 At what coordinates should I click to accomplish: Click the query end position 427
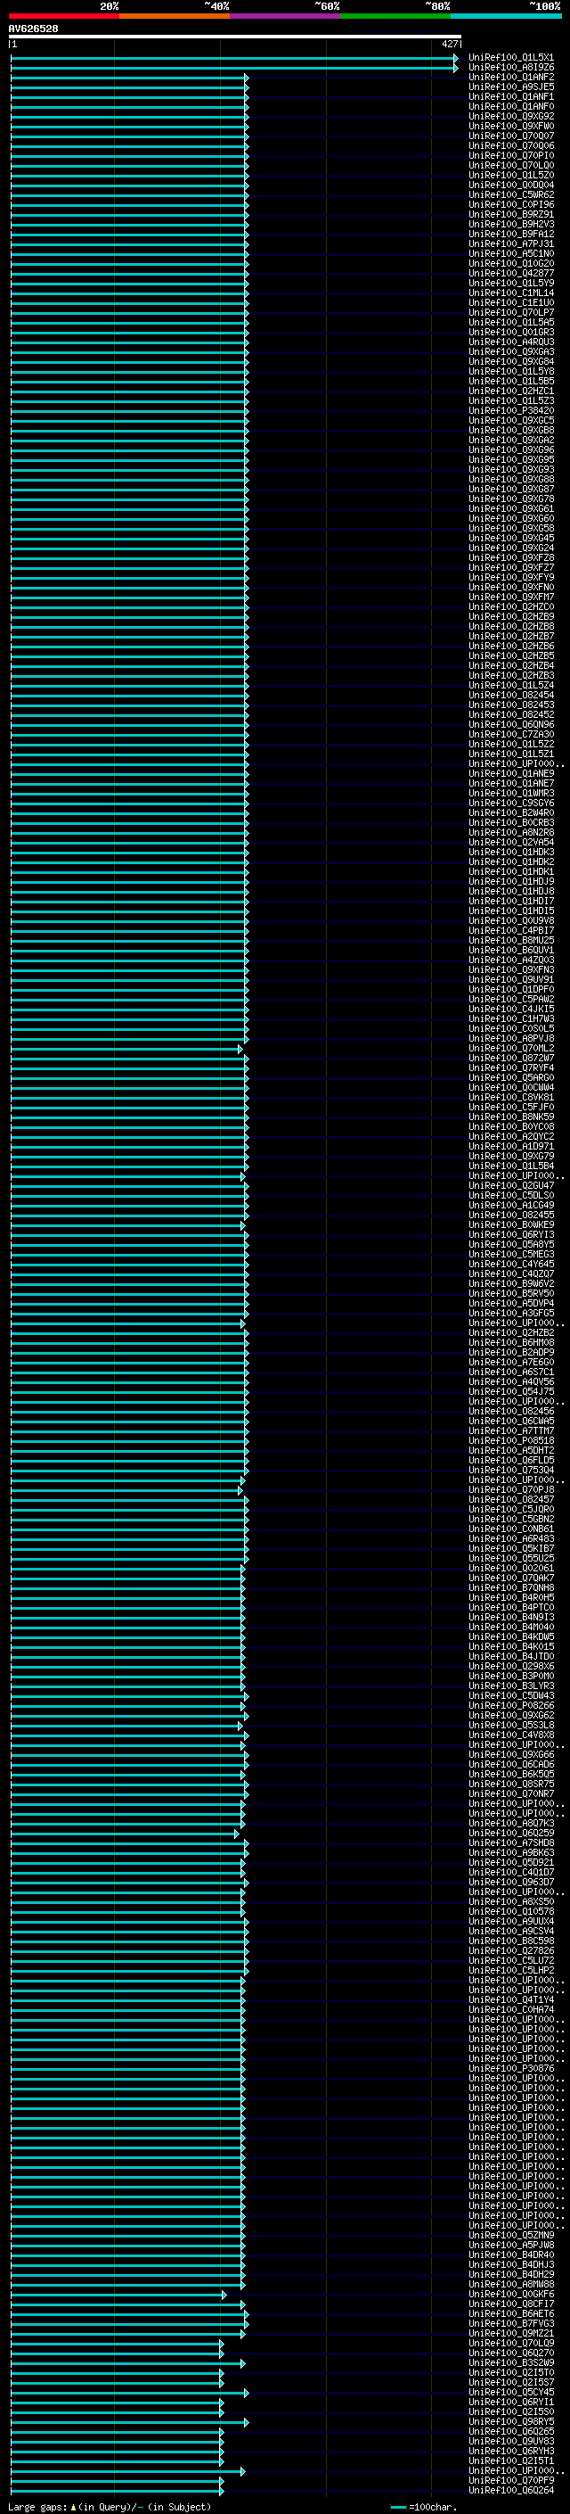(x=449, y=44)
